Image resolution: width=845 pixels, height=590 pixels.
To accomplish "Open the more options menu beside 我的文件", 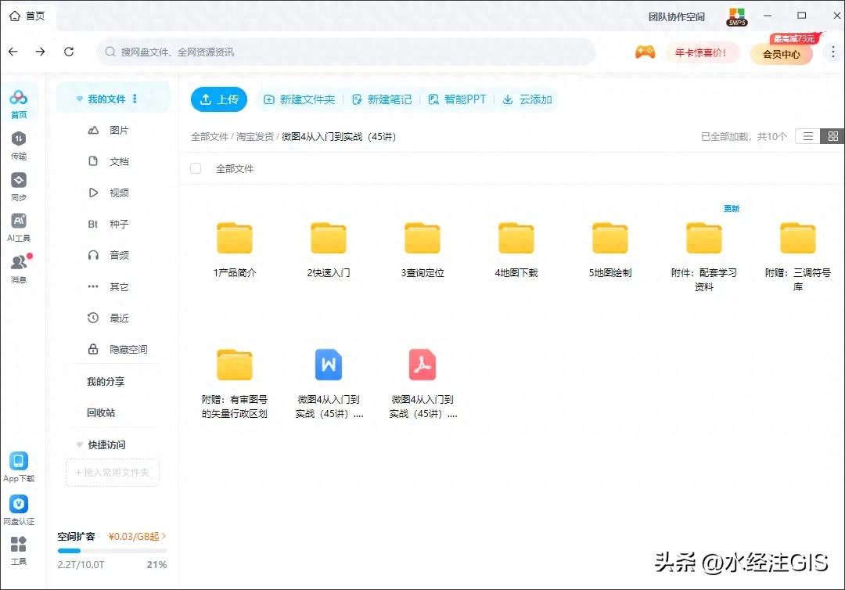I will [135, 99].
